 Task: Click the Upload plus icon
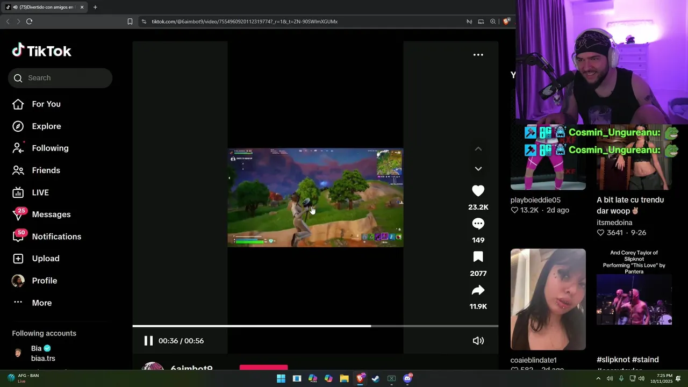coord(18,259)
